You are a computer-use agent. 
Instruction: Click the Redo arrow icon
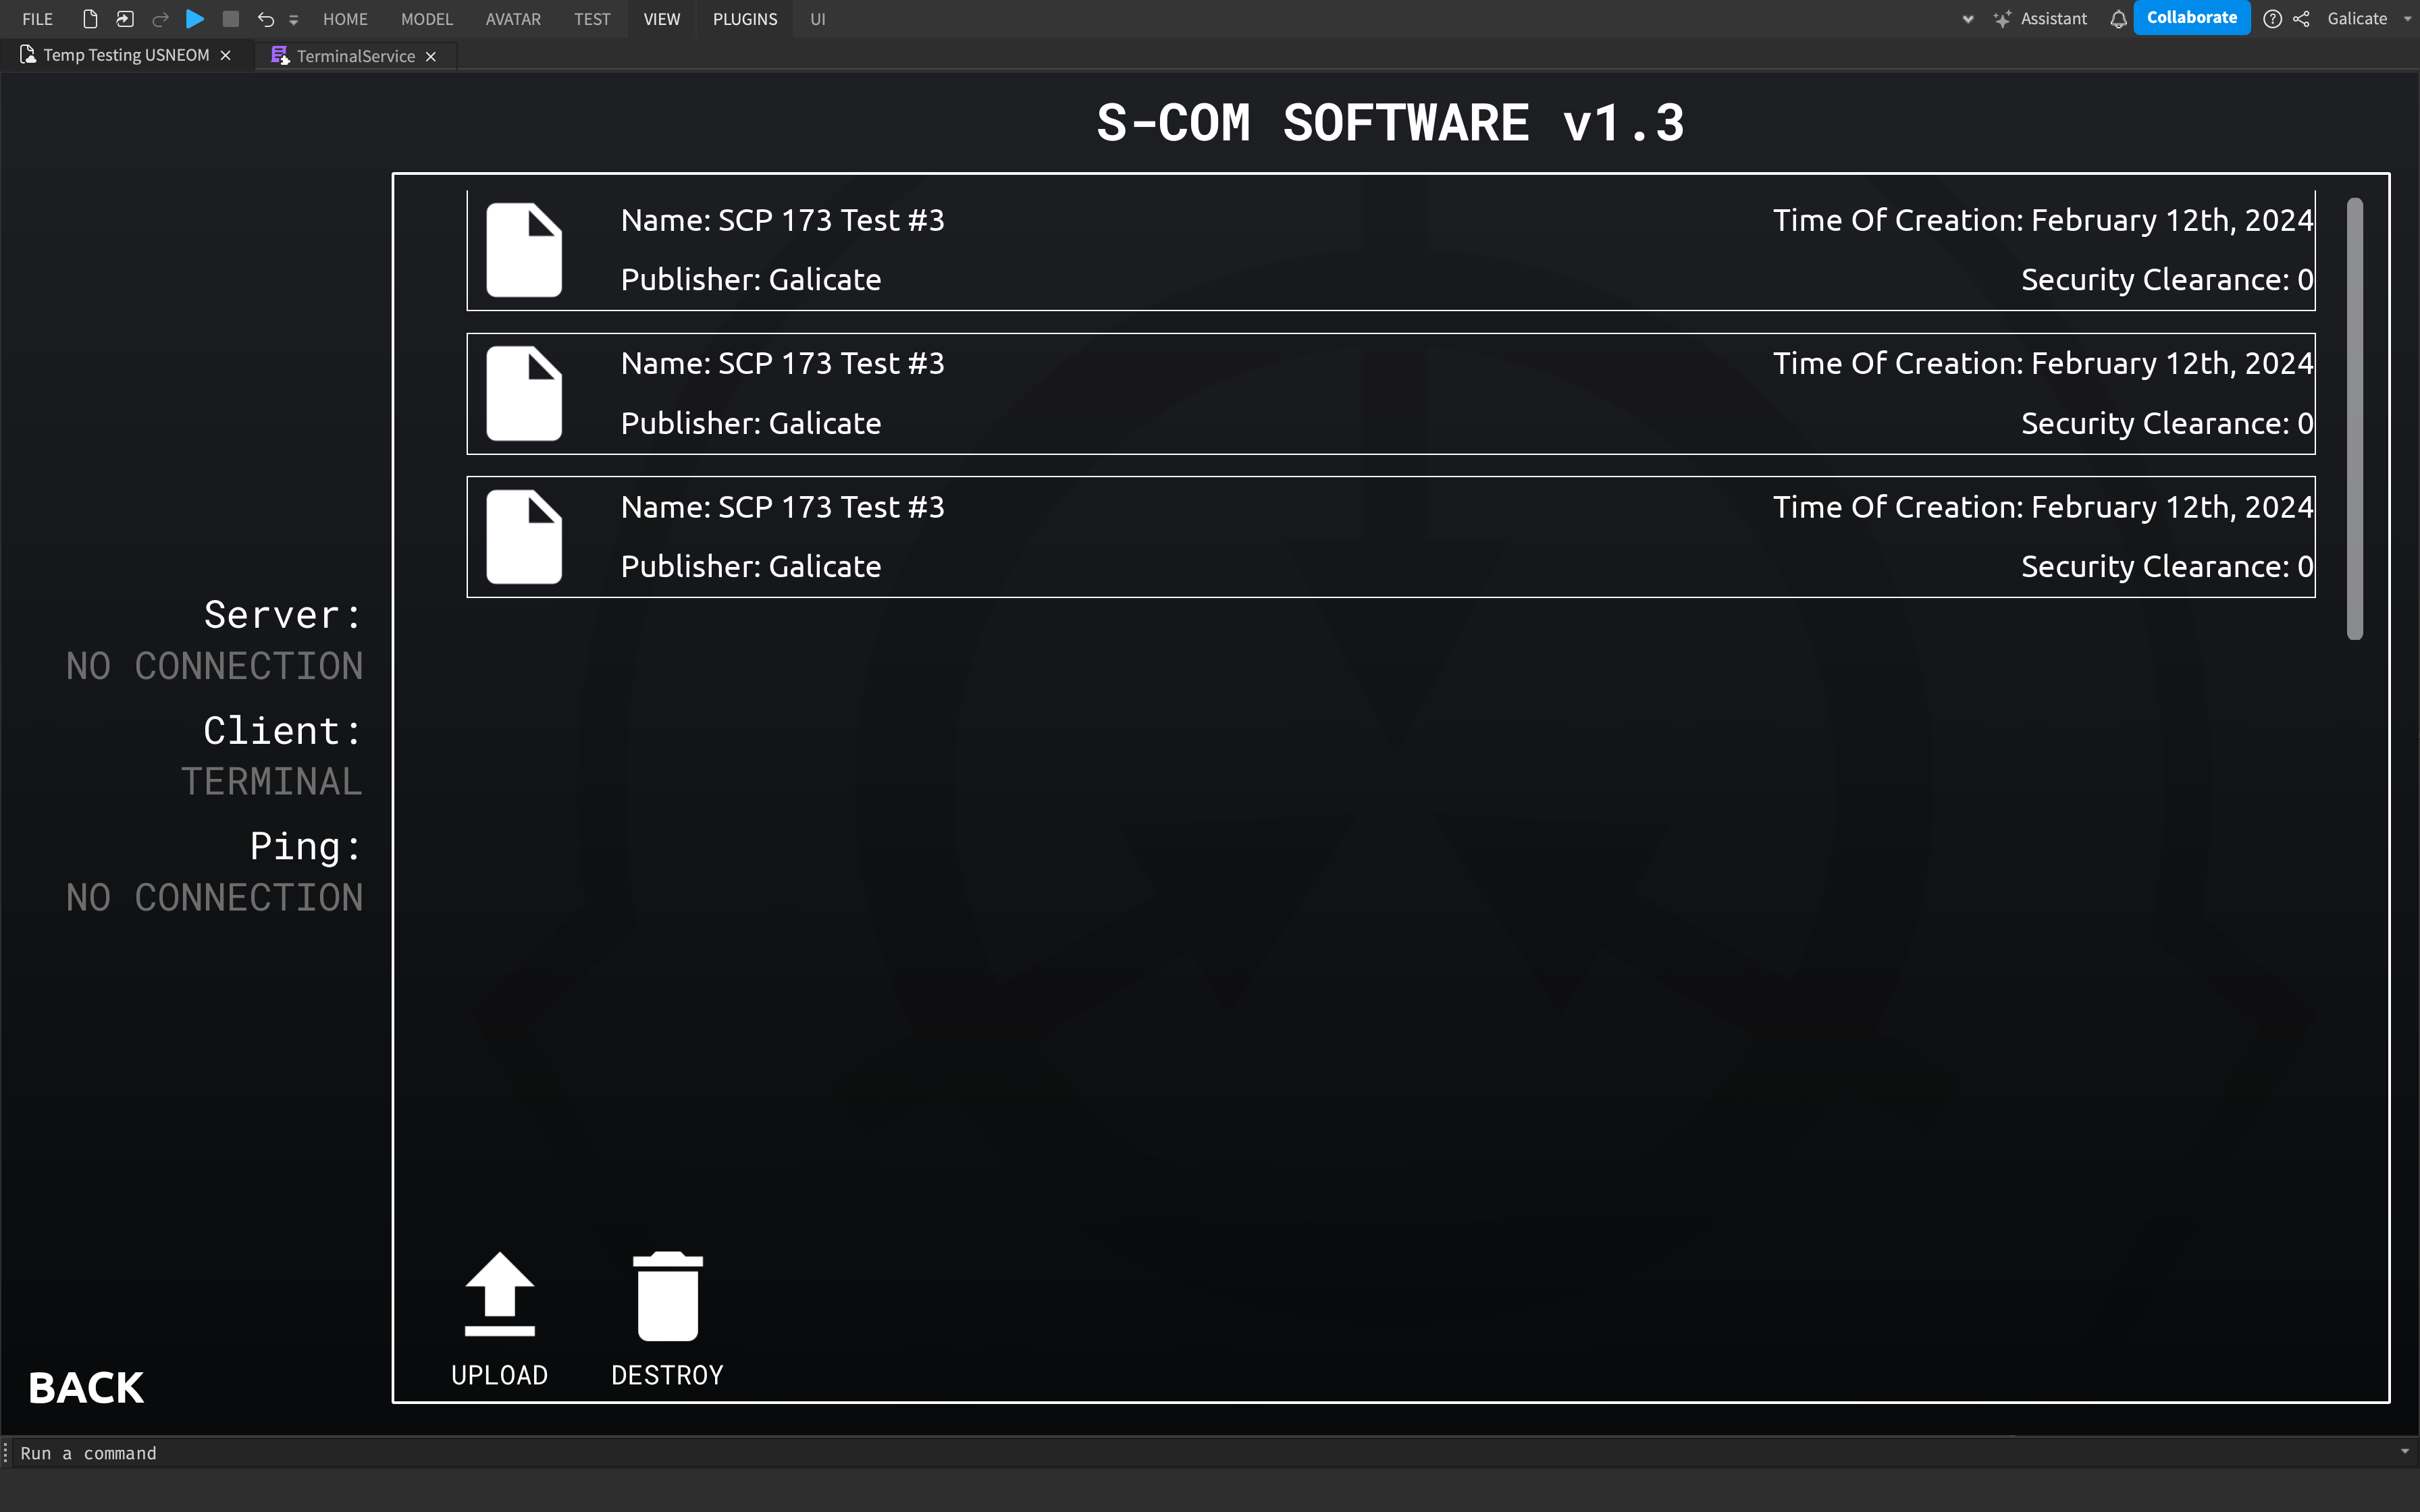[160, 18]
